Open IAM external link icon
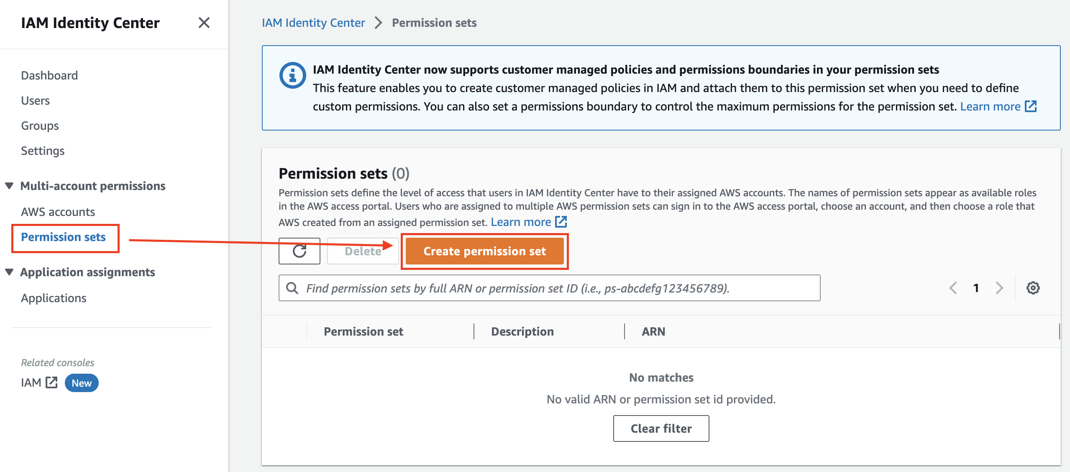Screen dimensions: 1070x472 pyautogui.click(x=51, y=382)
